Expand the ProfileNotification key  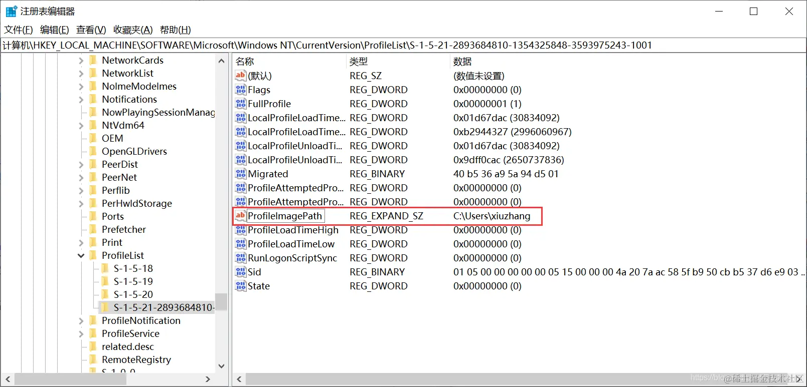tap(81, 321)
